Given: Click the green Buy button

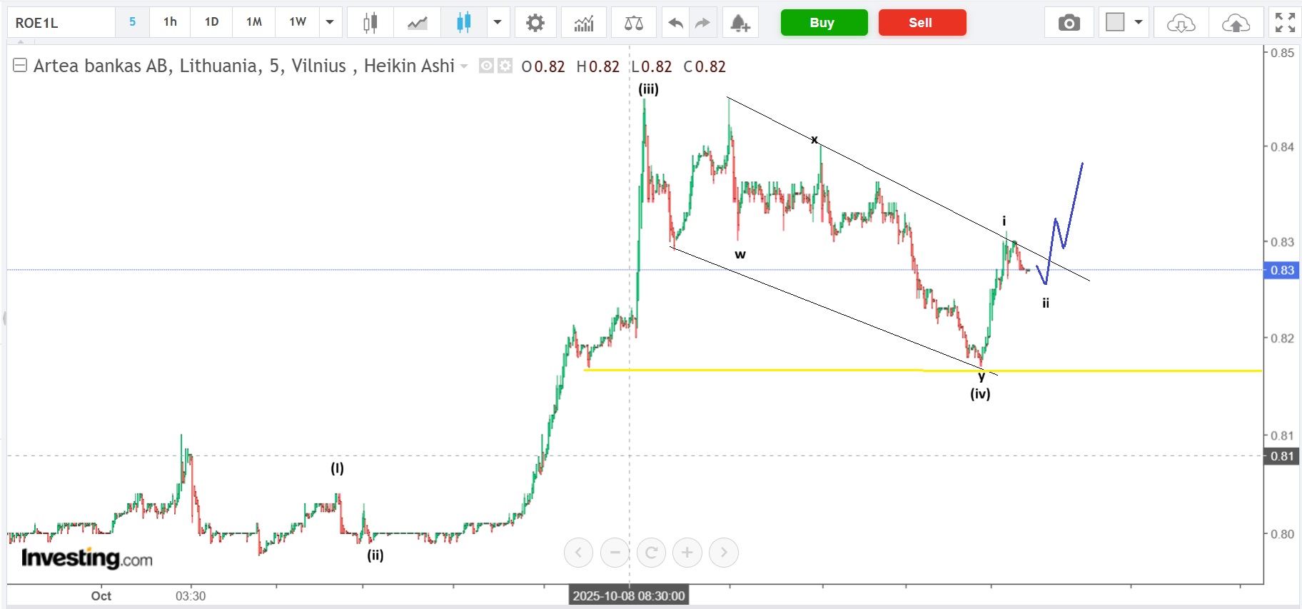Looking at the screenshot, I should click(824, 23).
